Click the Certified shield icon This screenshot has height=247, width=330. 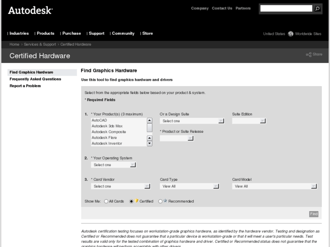pyautogui.click(x=137, y=201)
